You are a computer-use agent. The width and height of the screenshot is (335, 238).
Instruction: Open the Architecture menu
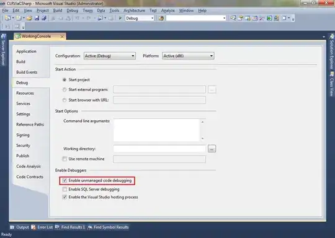coord(134,11)
